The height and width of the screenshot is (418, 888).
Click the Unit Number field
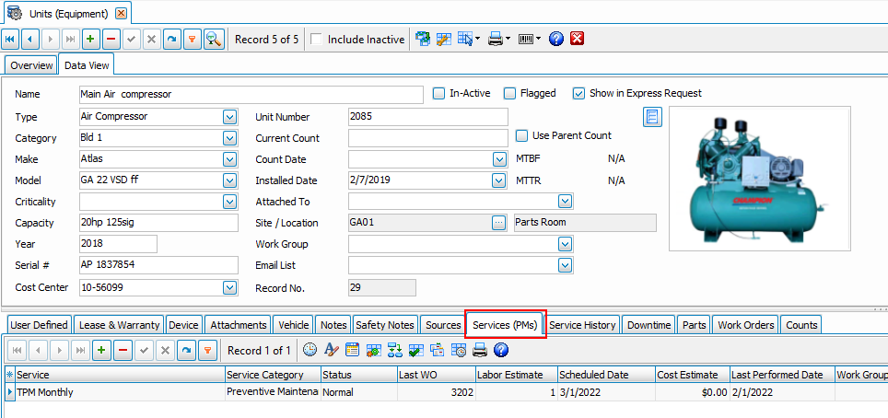coord(428,117)
